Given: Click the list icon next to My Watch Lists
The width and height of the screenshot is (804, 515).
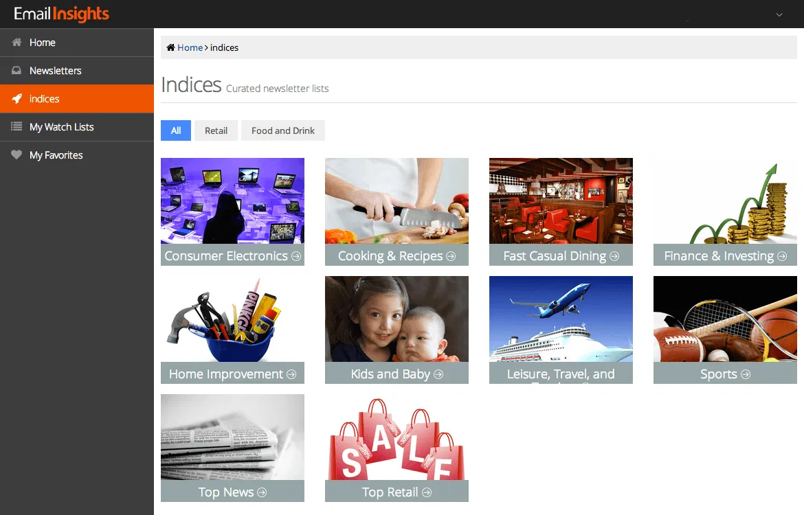Looking at the screenshot, I should [x=16, y=127].
